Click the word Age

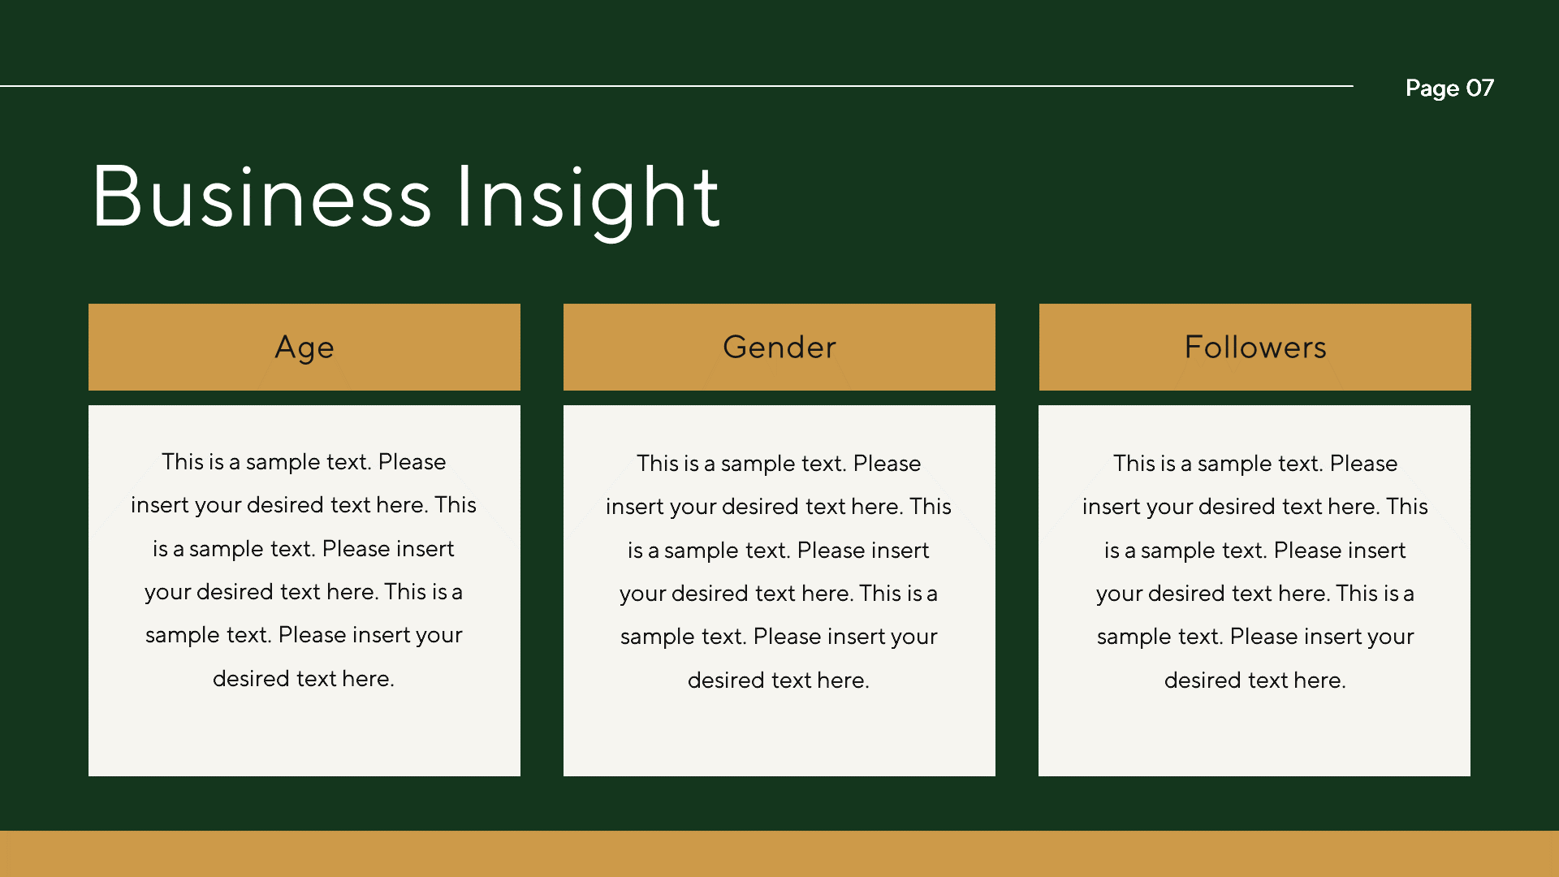[x=304, y=348]
